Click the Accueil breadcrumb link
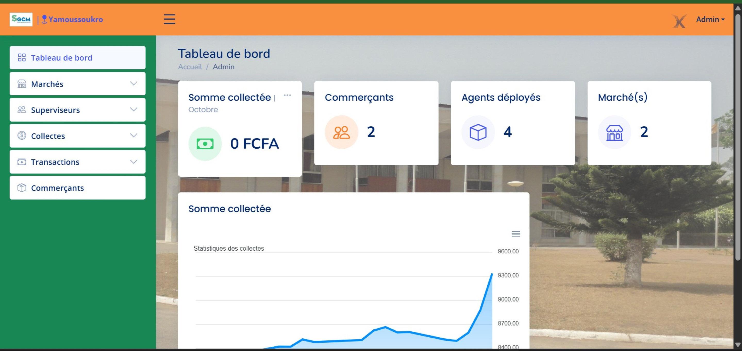The image size is (742, 351). (x=190, y=67)
